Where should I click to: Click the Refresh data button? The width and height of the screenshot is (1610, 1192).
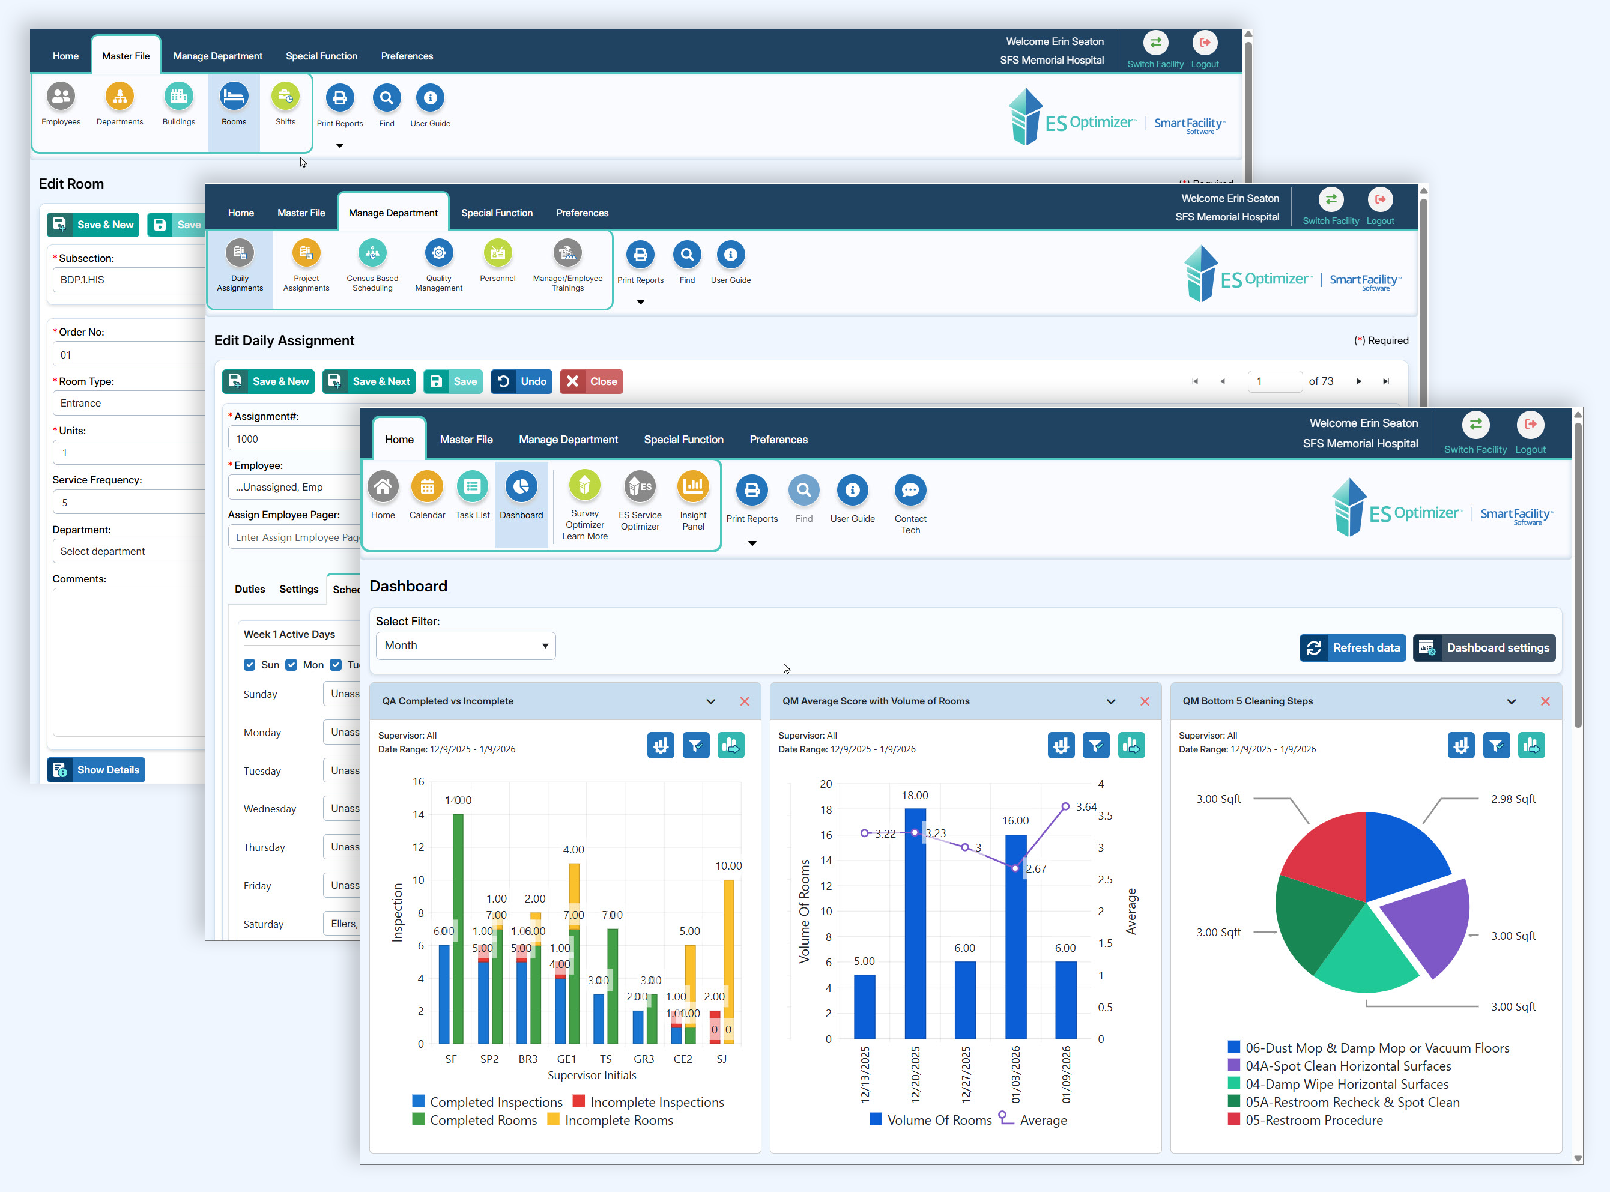[x=1352, y=648]
